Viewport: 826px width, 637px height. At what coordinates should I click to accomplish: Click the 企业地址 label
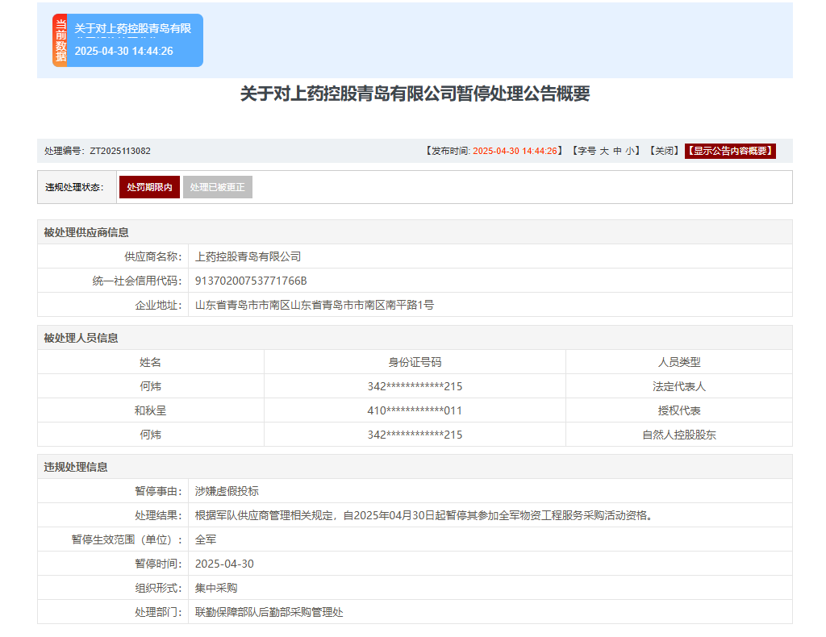tap(158, 306)
